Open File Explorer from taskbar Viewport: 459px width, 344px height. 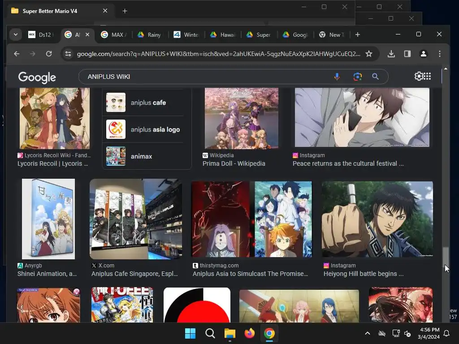[230, 333]
